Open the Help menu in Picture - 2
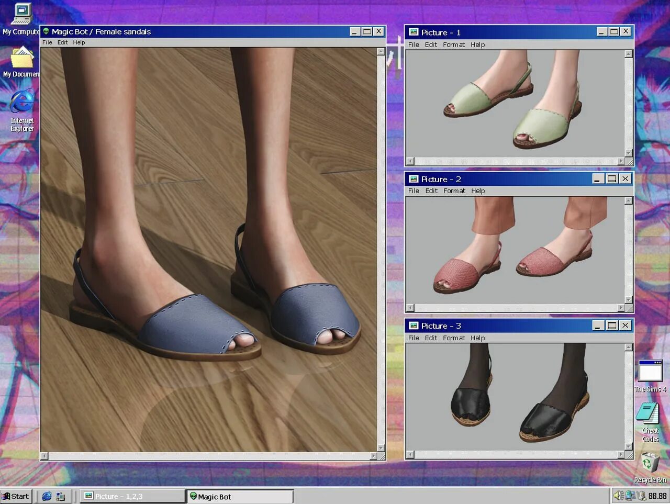This screenshot has height=504, width=670. coord(478,191)
